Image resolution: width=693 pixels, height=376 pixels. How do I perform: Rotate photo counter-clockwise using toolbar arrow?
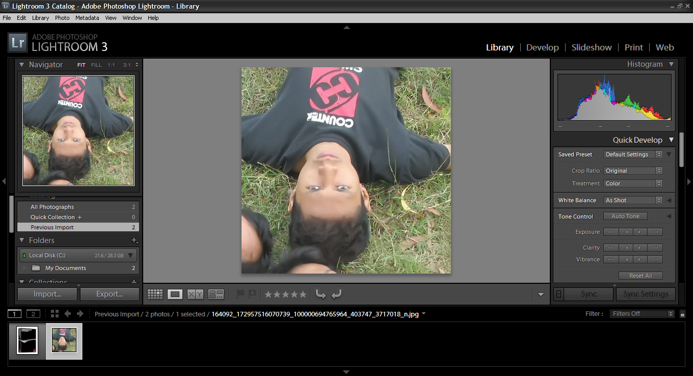pos(321,294)
